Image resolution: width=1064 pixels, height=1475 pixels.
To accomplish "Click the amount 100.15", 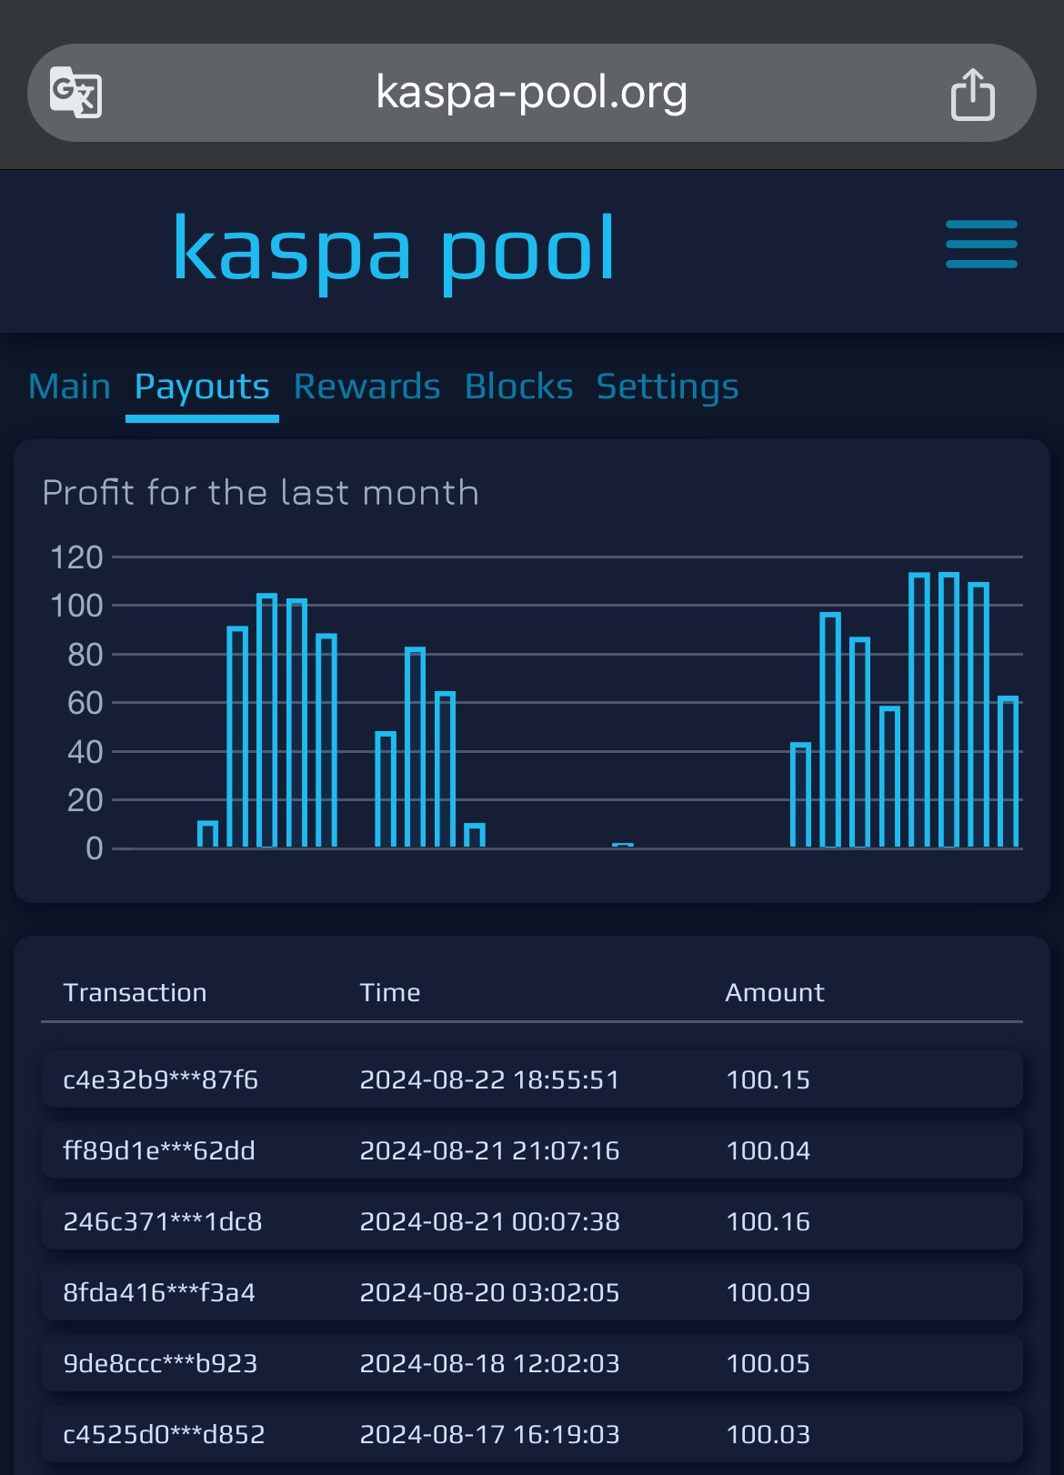I will click(768, 1079).
